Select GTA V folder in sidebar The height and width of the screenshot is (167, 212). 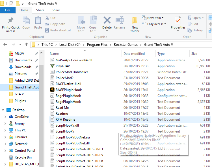click(x=19, y=94)
